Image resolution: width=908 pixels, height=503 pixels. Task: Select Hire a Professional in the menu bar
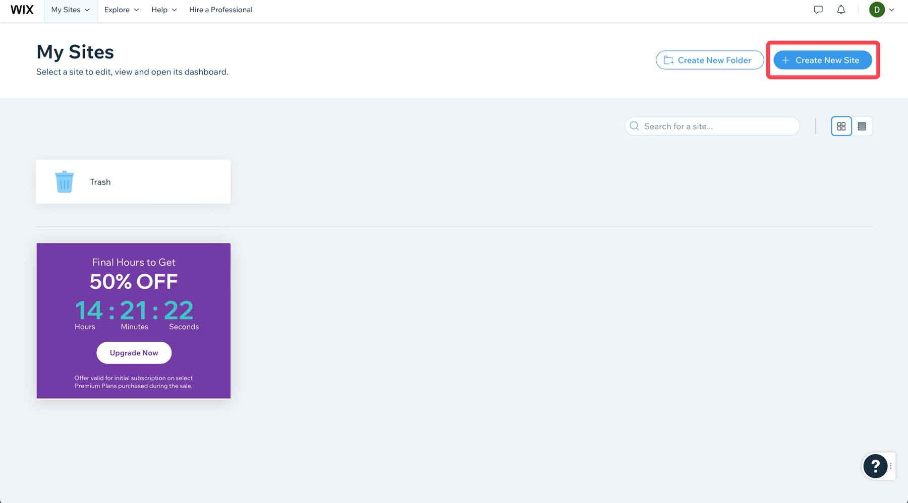coord(220,10)
